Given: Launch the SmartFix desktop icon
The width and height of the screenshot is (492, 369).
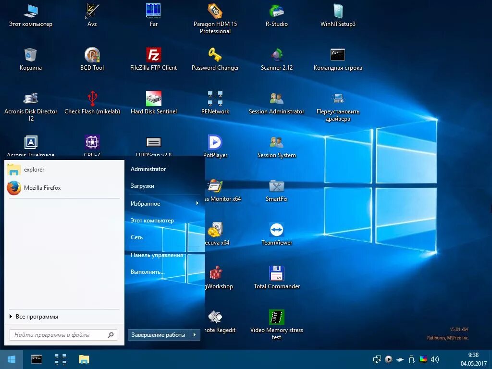Looking at the screenshot, I should coord(276,190).
